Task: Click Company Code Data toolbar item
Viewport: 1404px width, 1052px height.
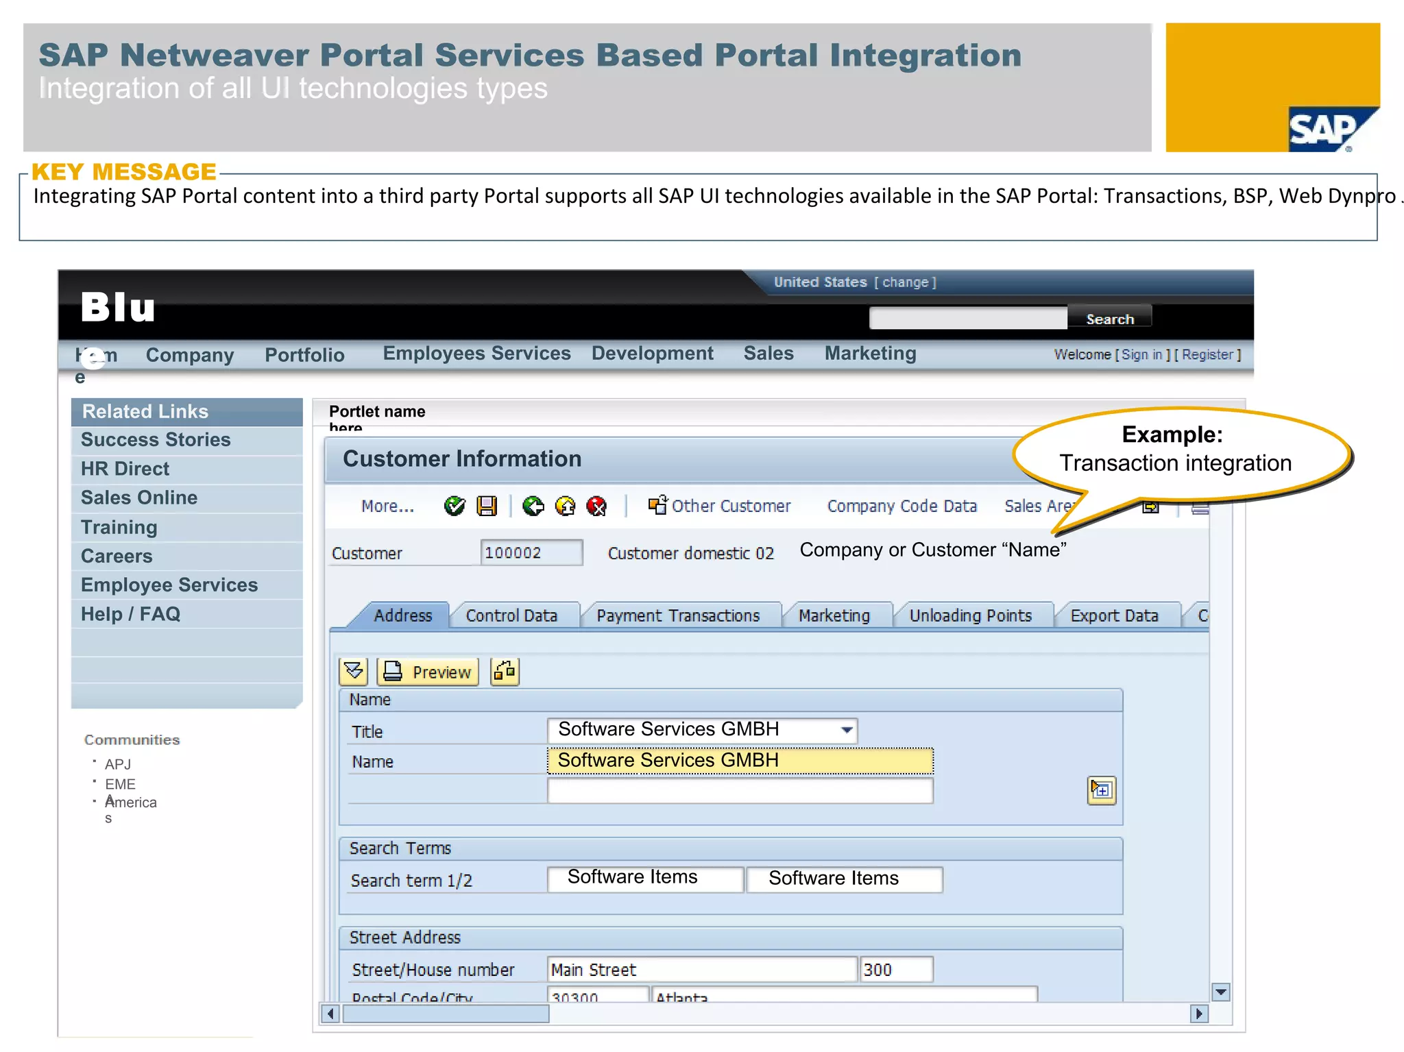Action: tap(901, 506)
